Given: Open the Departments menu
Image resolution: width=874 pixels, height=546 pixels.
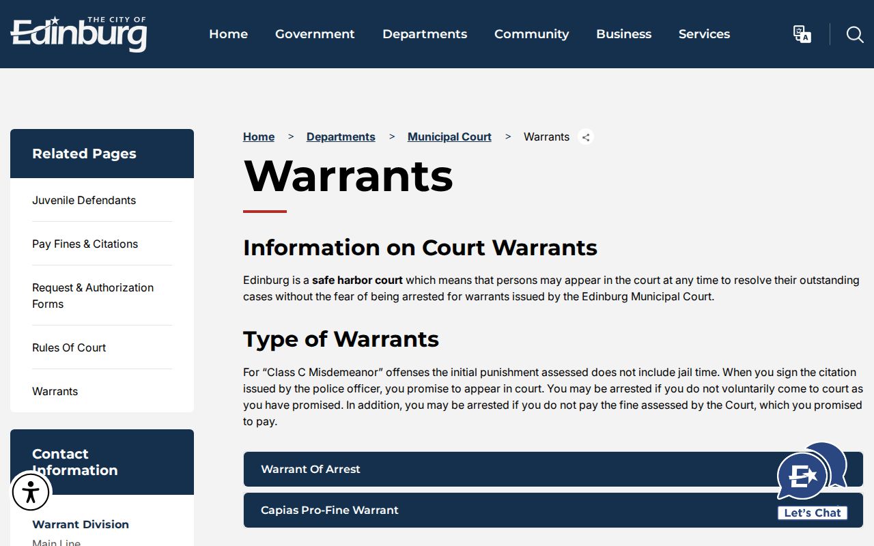Looking at the screenshot, I should pos(425,34).
